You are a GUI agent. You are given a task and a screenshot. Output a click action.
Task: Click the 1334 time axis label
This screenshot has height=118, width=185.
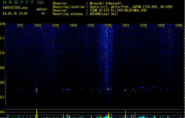[x=73, y=25]
